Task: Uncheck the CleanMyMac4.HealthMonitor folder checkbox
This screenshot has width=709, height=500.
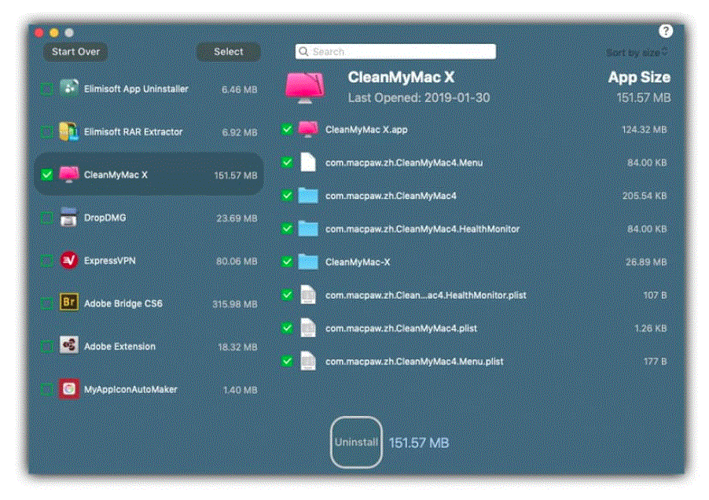Action: 287,228
